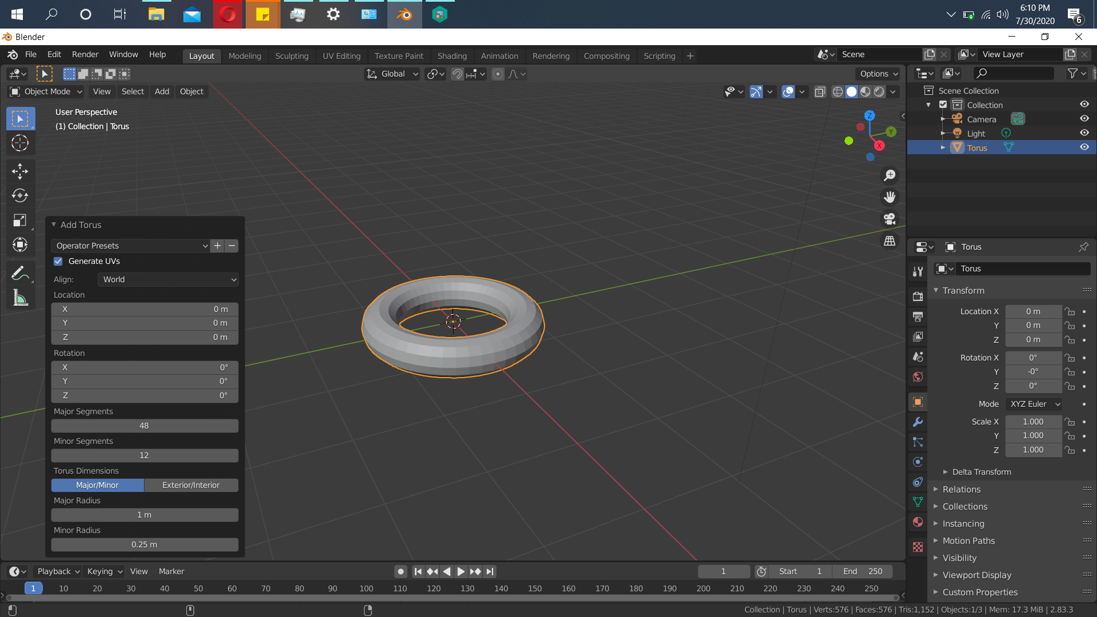Activate the 3D Cursor tool

pos(20,143)
